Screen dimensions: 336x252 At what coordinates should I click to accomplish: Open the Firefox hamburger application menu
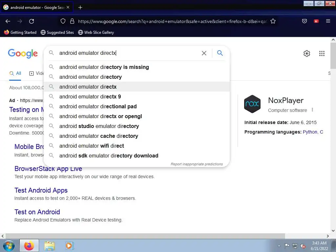[x=328, y=21]
